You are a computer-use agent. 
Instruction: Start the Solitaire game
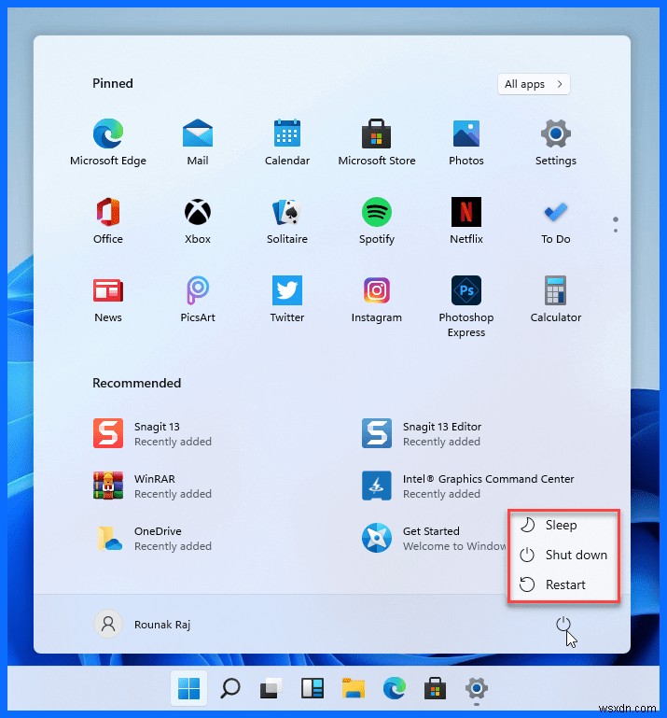(286, 221)
